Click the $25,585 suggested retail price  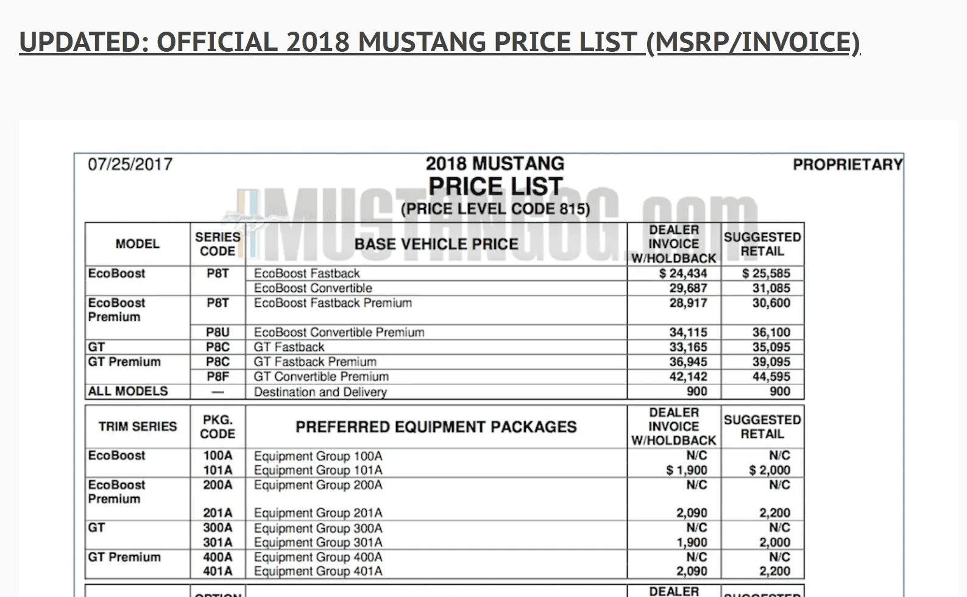[x=766, y=274]
